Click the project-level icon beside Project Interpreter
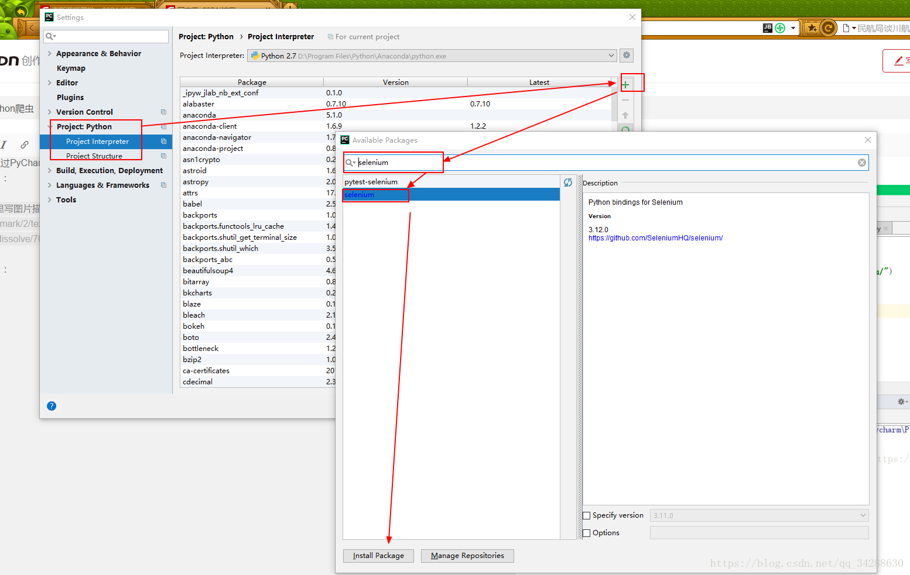The width and height of the screenshot is (910, 575). click(163, 142)
